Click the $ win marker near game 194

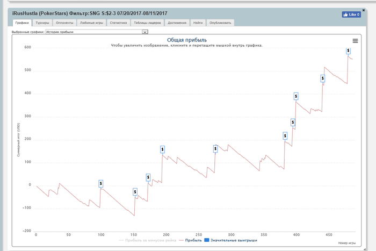click(x=163, y=149)
